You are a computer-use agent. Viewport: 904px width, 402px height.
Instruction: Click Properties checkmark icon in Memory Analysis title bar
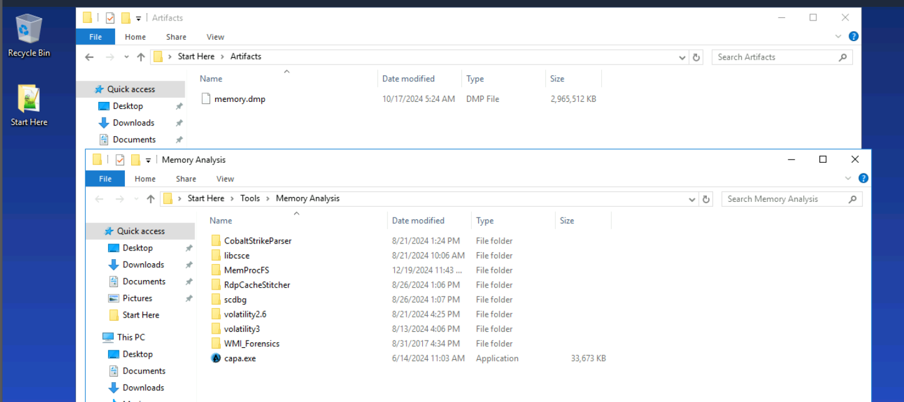120,160
